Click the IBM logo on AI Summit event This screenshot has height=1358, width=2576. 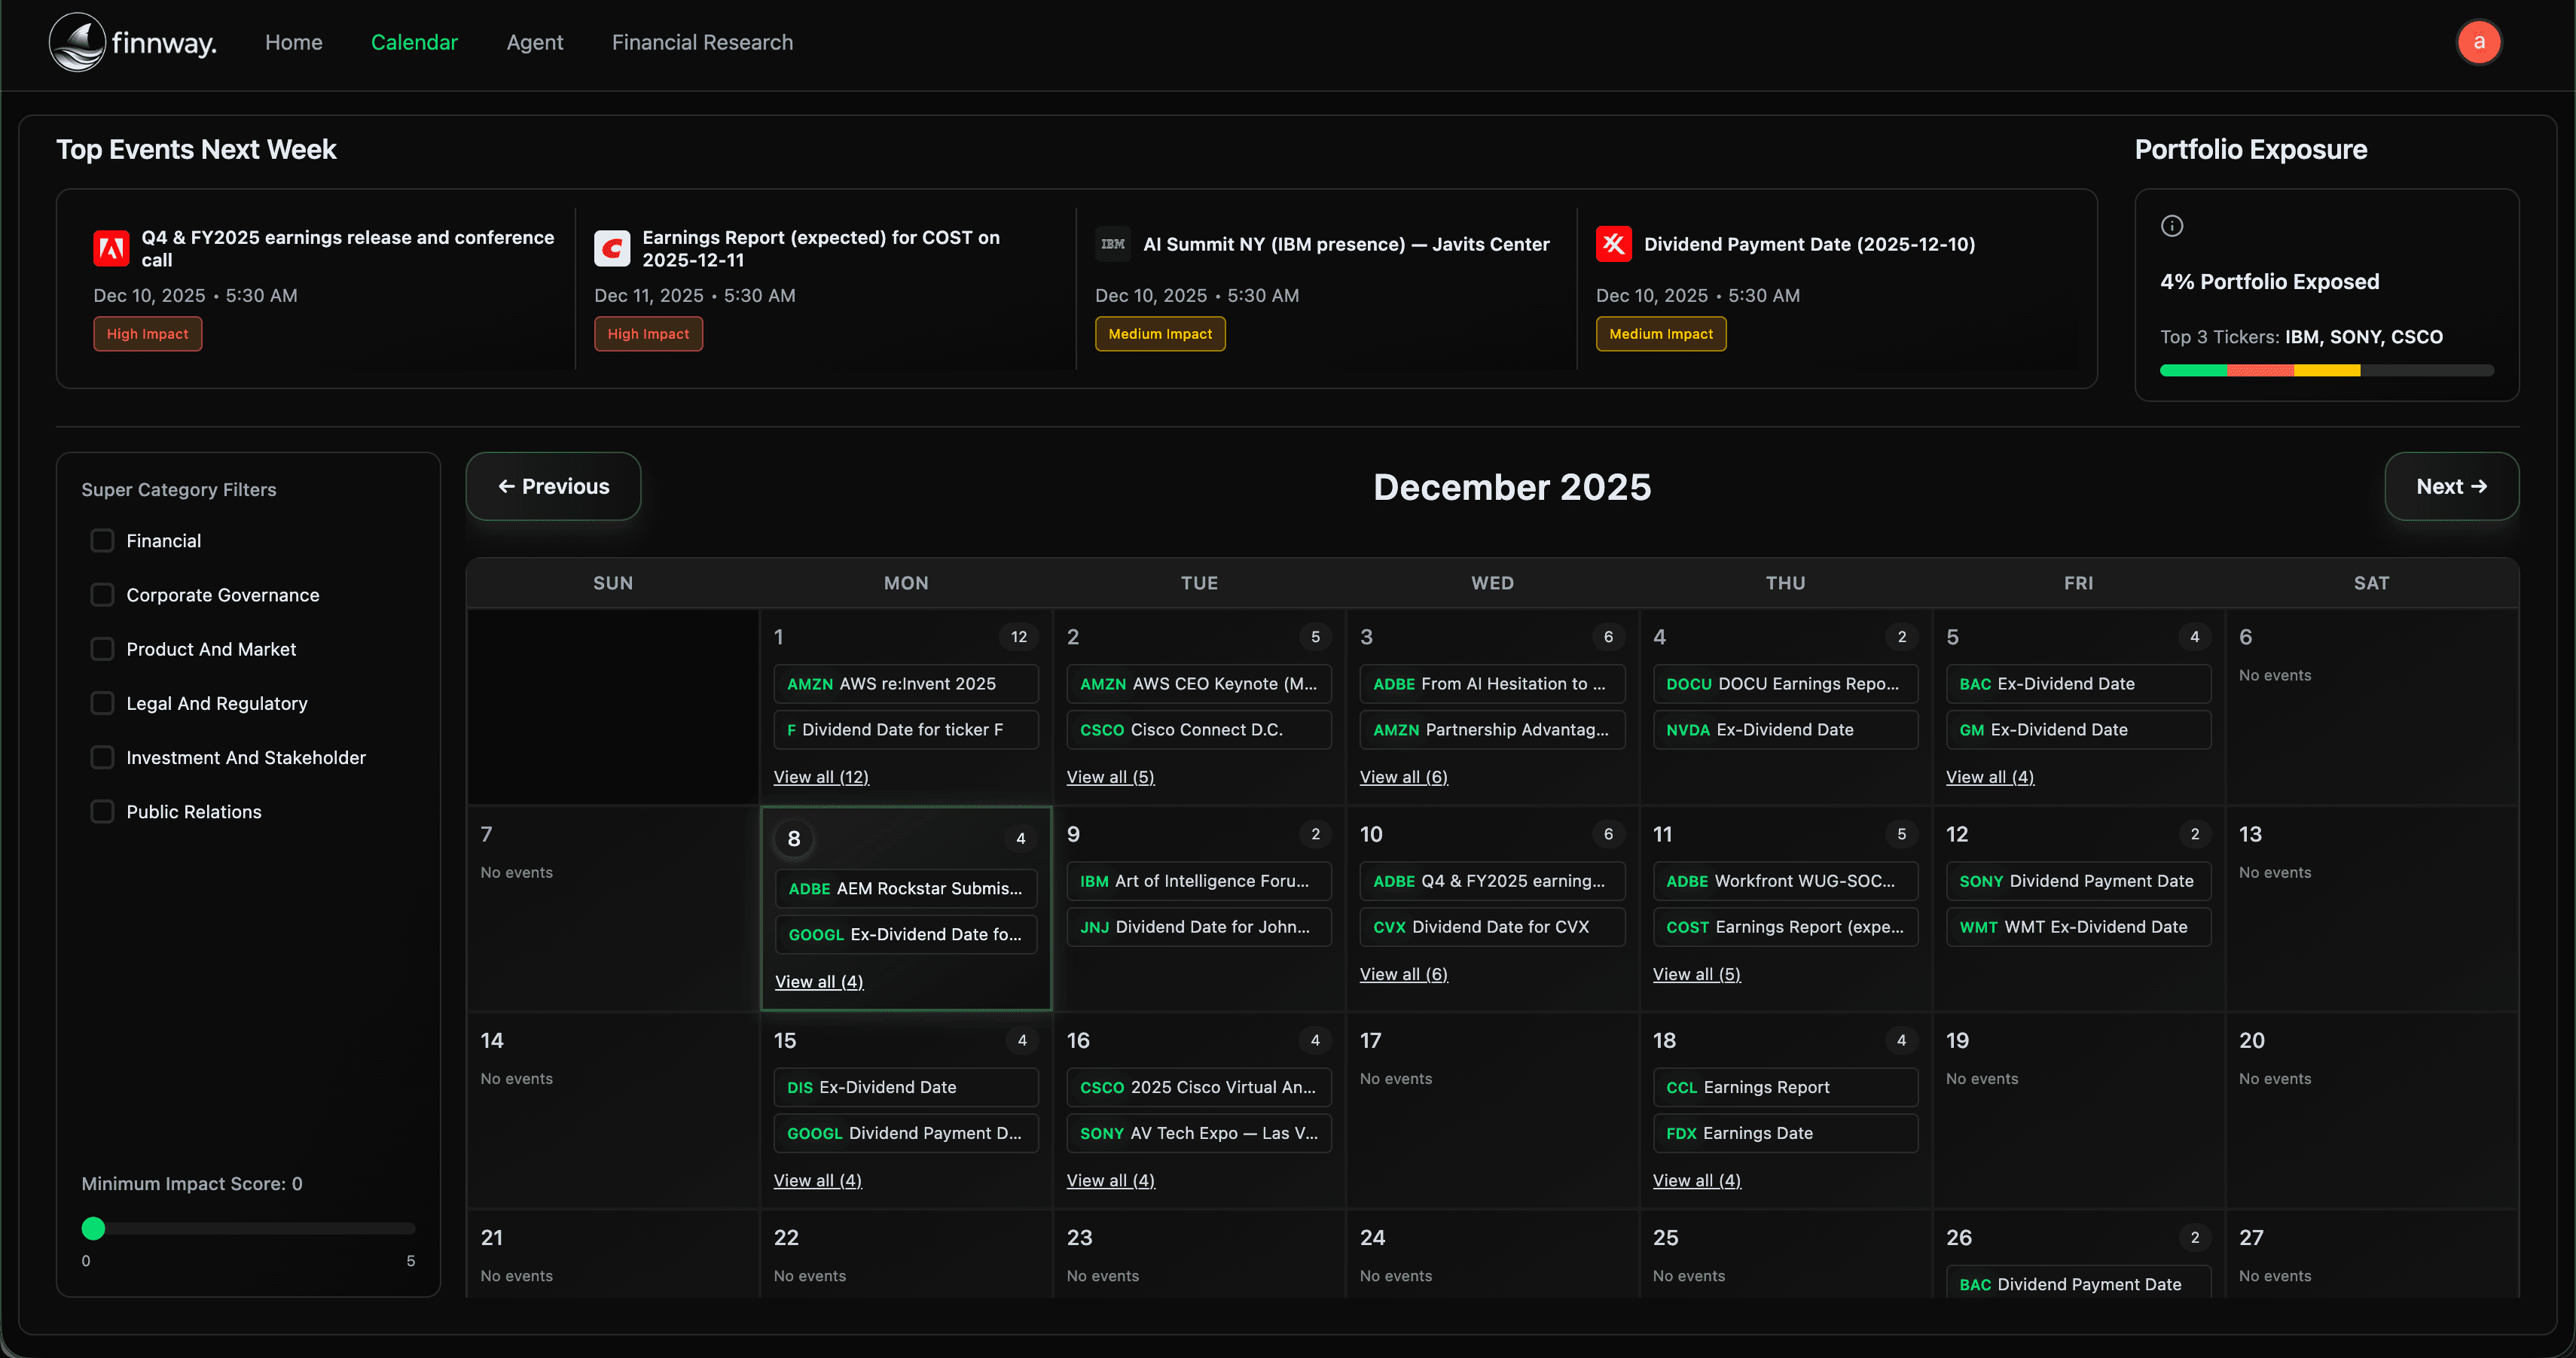1112,244
